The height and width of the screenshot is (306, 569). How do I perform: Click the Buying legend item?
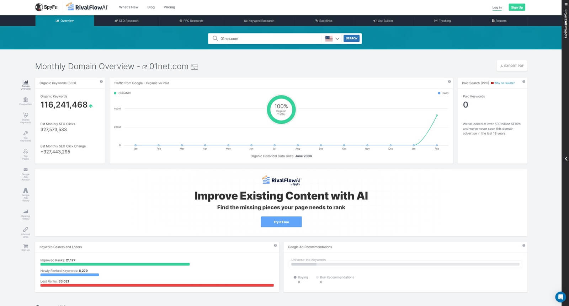pyautogui.click(x=301, y=277)
